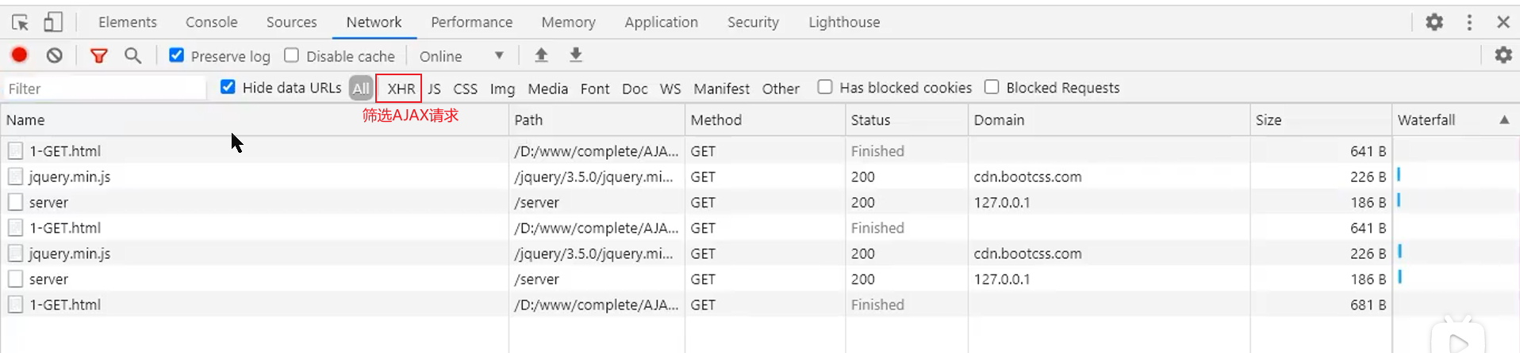
Task: Click the import HAR upload arrow
Action: [541, 55]
